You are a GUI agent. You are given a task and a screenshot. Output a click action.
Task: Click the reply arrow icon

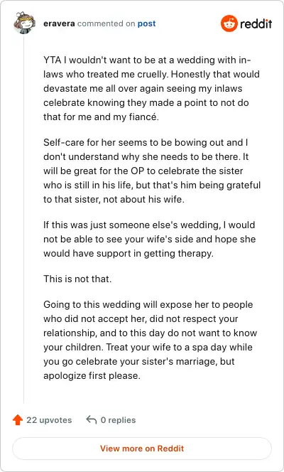click(91, 419)
